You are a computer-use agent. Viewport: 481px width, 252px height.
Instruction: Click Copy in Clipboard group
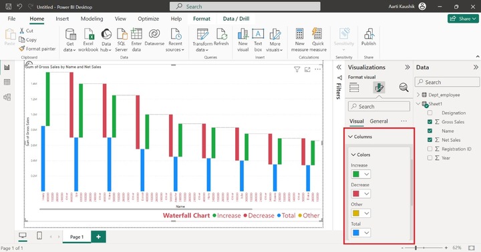click(27, 40)
